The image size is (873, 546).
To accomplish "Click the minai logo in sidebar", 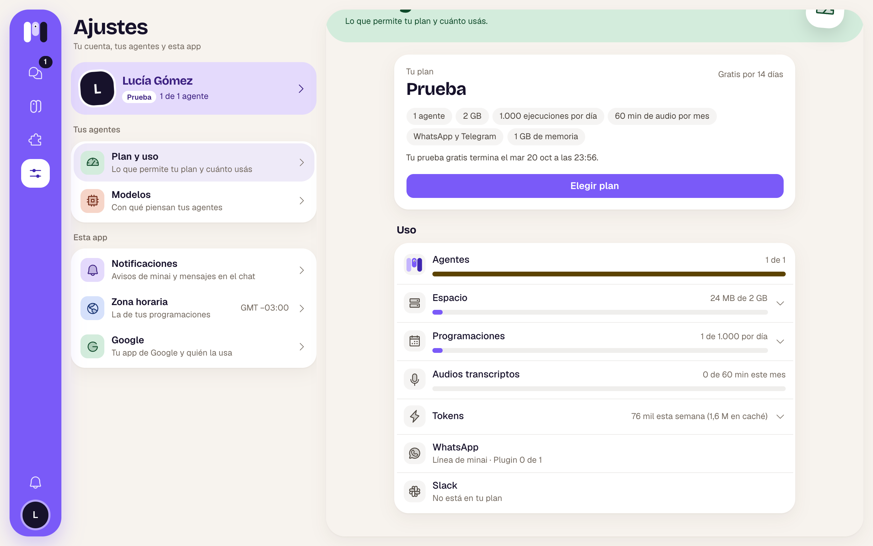I will [x=35, y=32].
